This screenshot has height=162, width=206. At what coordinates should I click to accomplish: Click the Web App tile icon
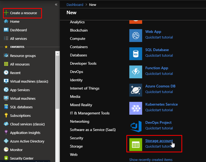[x=136, y=35]
